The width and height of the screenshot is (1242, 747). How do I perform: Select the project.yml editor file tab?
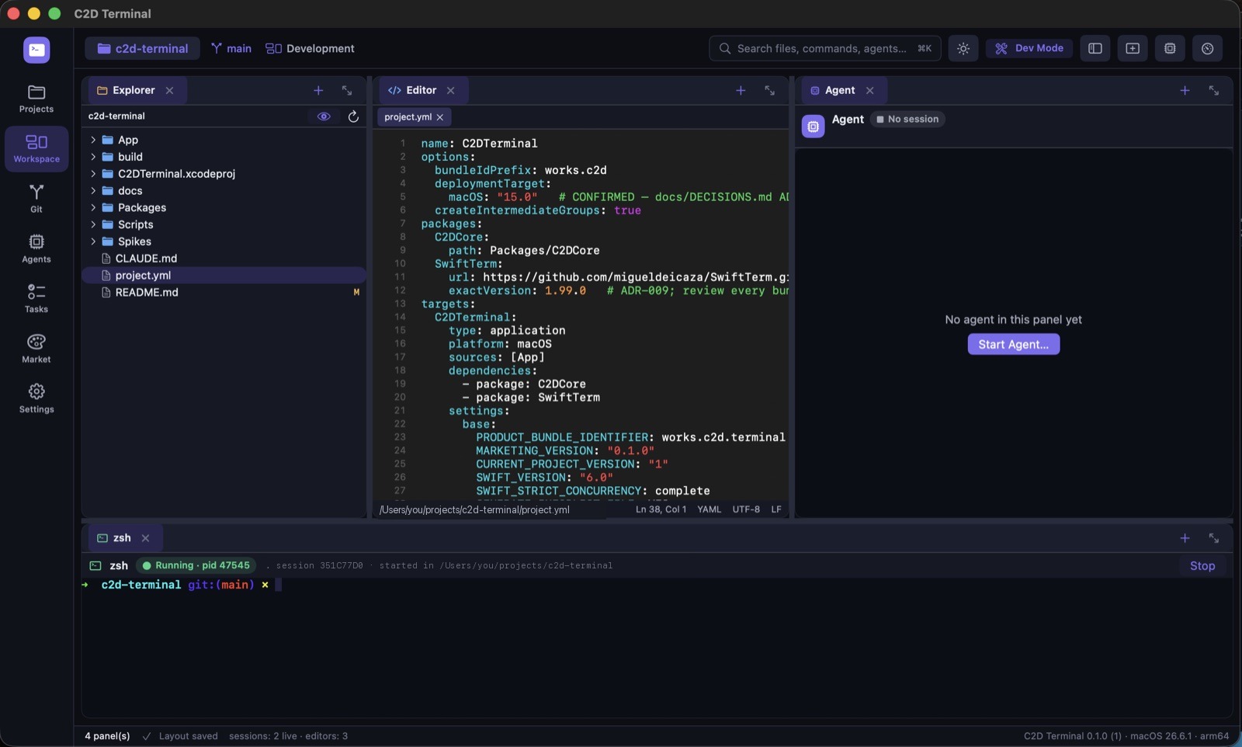tap(414, 117)
